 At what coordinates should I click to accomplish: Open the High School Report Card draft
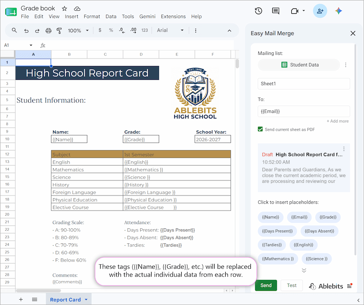304,168
